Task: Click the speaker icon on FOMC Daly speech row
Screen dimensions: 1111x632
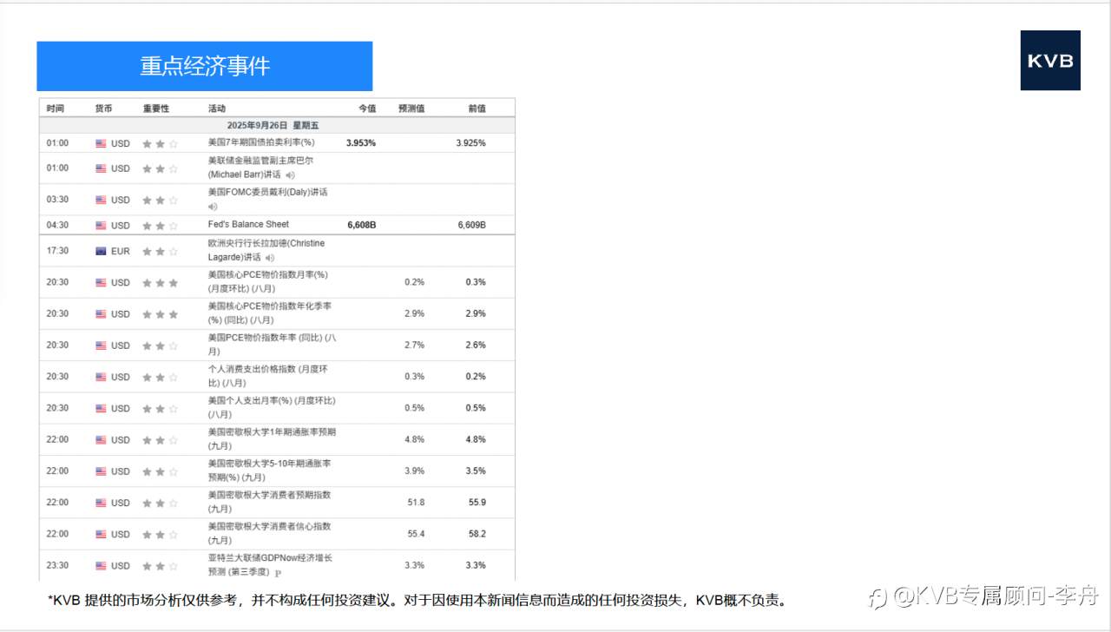Action: (x=212, y=207)
